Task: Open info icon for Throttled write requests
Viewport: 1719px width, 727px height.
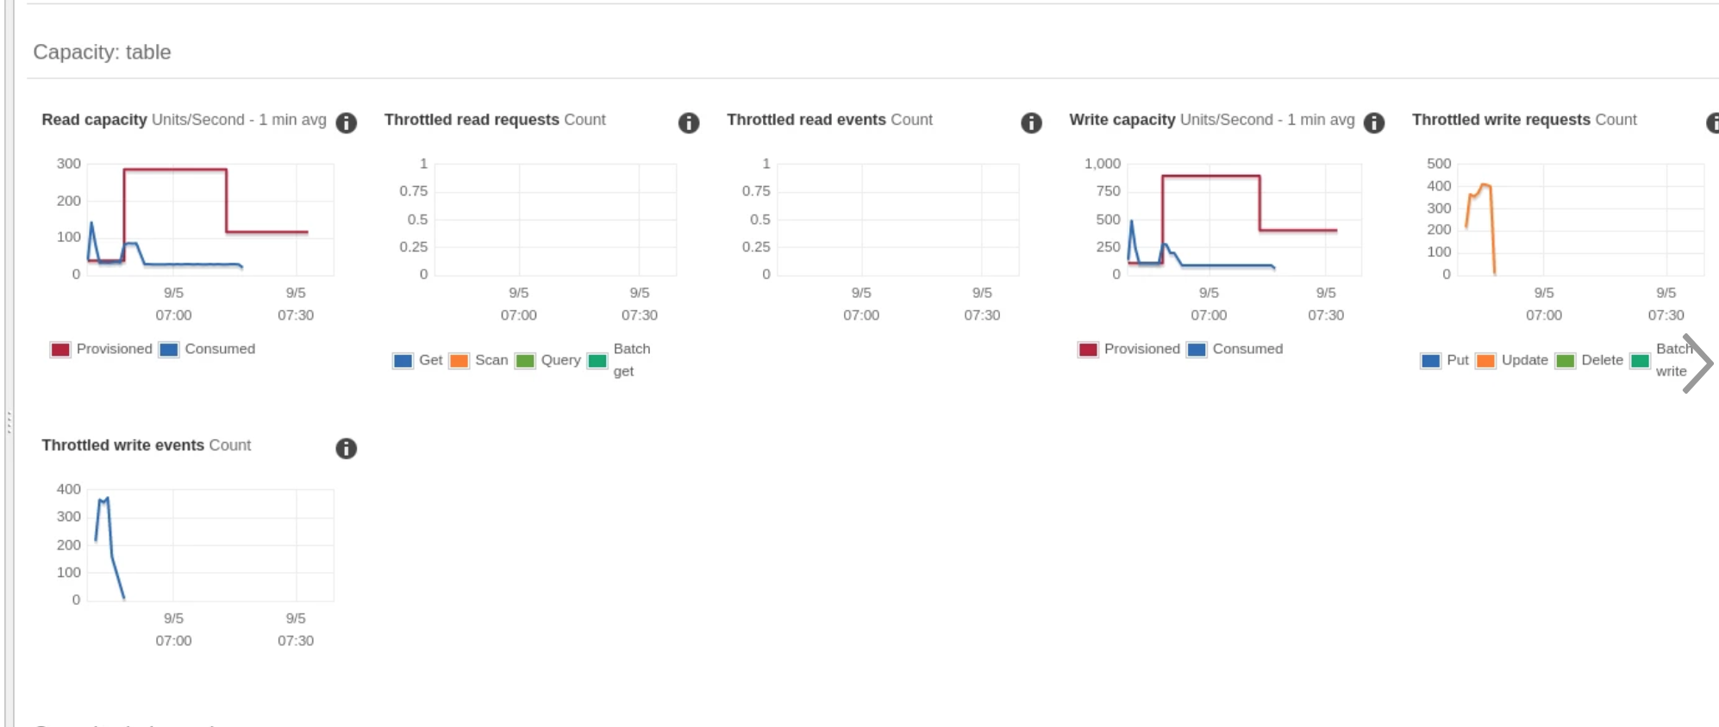Action: click(x=1713, y=123)
